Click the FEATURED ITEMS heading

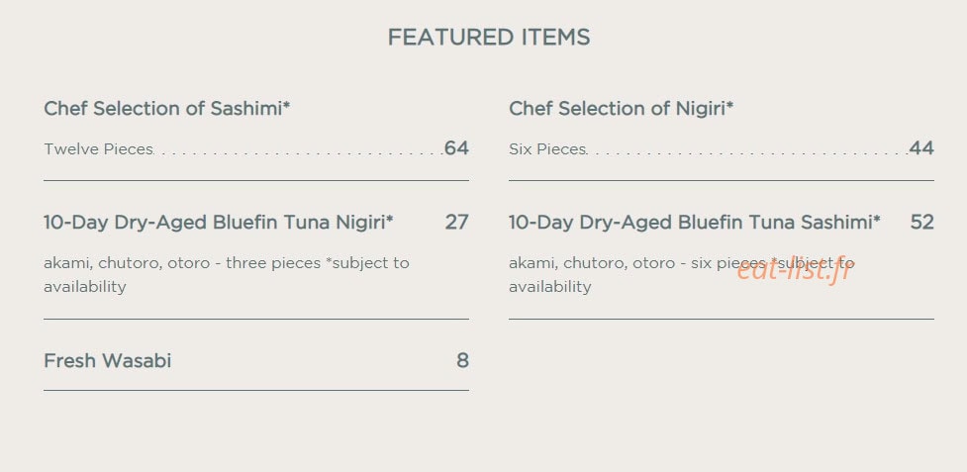(x=488, y=38)
